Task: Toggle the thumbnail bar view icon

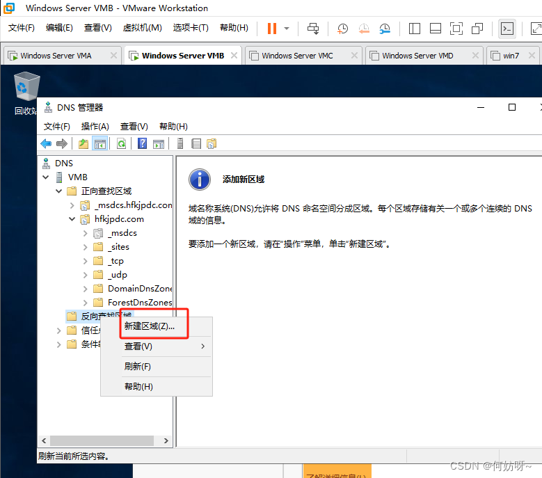Action: click(435, 29)
